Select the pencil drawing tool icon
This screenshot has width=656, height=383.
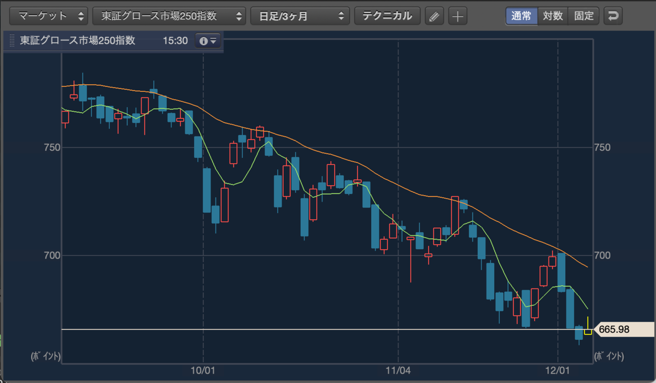point(434,16)
